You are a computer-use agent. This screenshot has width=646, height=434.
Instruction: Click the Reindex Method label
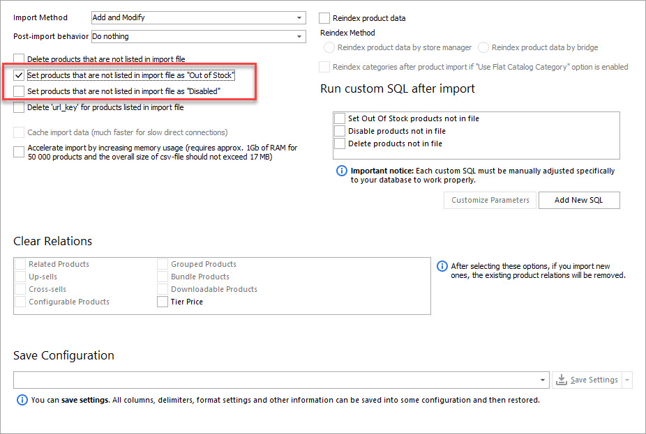point(347,33)
